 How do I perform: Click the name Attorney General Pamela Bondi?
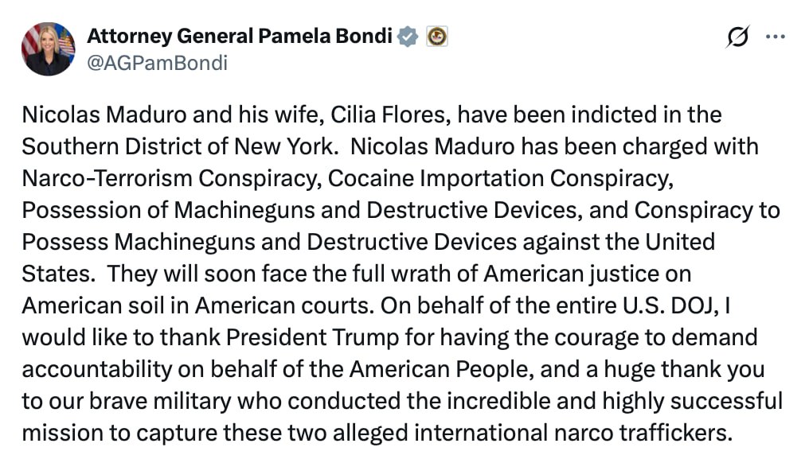pos(240,37)
